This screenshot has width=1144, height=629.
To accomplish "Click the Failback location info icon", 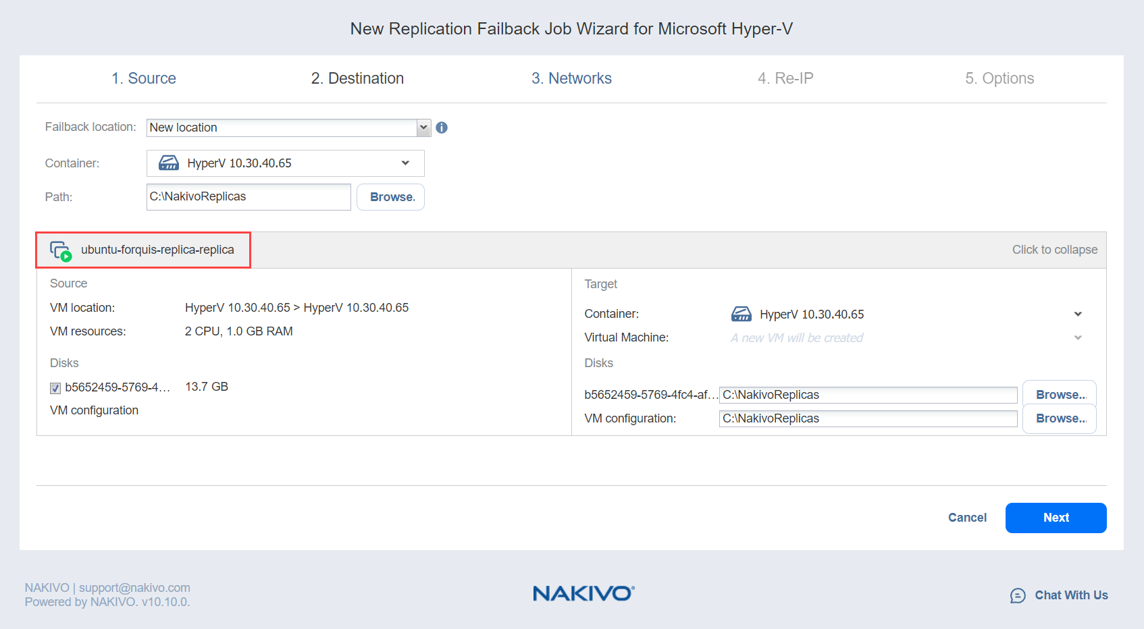I will click(442, 128).
